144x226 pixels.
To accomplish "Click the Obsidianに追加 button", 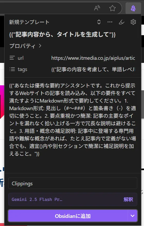I will (68, 216).
